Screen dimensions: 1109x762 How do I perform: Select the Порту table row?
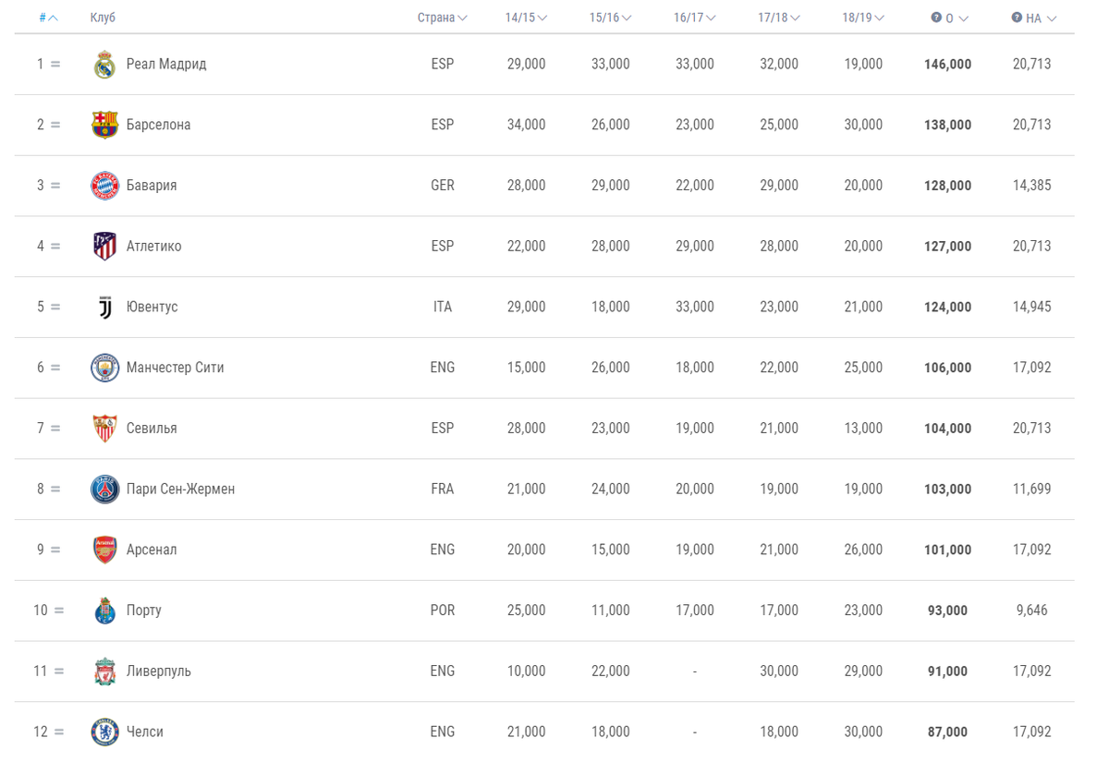pyautogui.click(x=544, y=611)
